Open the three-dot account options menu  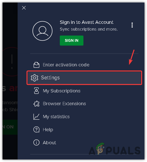click(x=132, y=25)
